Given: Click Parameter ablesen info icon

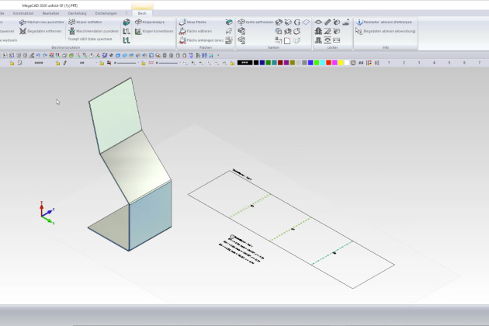Looking at the screenshot, I should click(359, 23).
